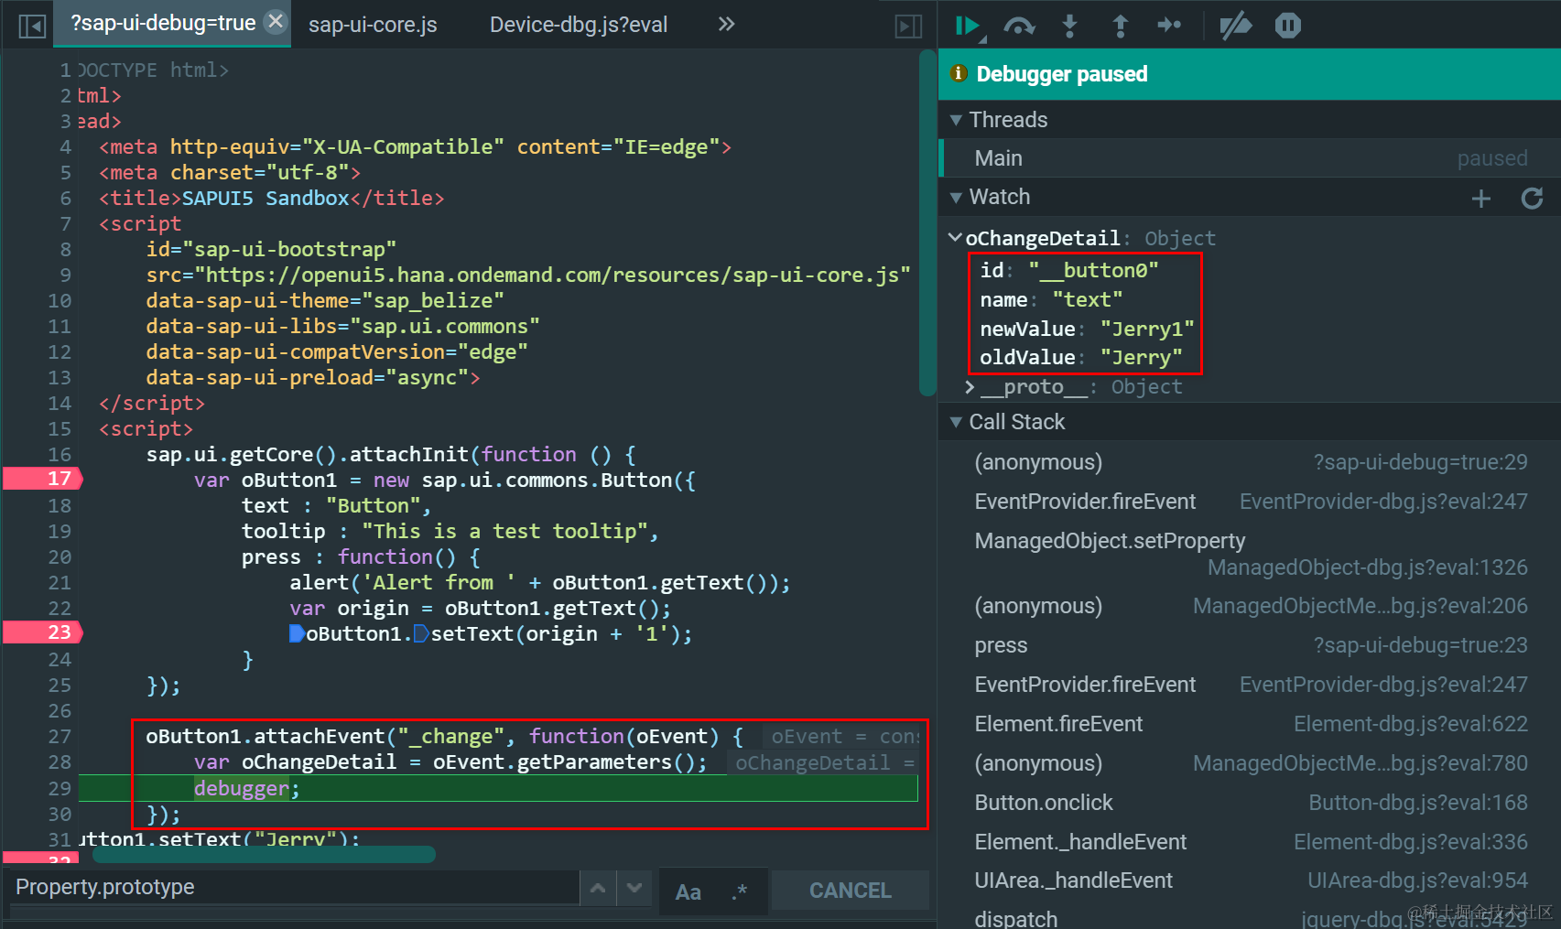Click the Step button in debugger toolbar
The image size is (1561, 929).
pos(1169,26)
